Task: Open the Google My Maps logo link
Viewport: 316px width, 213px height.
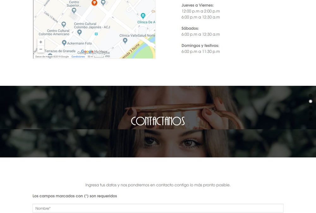Action: pyautogui.click(x=94, y=51)
